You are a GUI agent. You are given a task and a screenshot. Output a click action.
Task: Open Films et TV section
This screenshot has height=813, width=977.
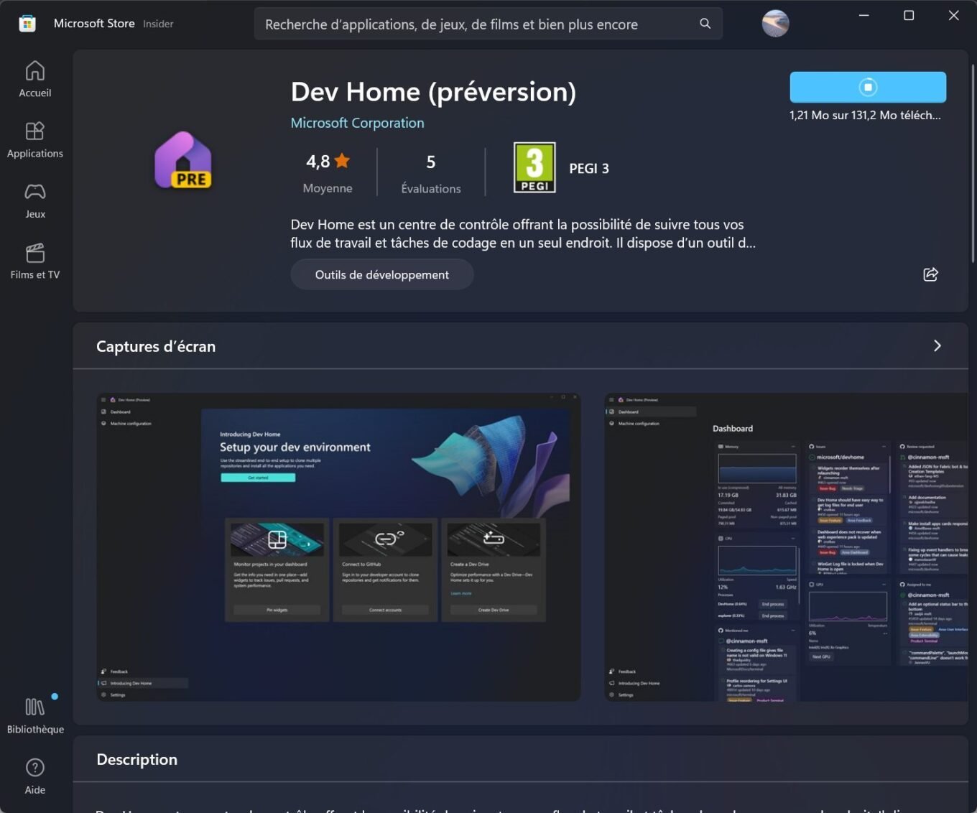(x=34, y=261)
